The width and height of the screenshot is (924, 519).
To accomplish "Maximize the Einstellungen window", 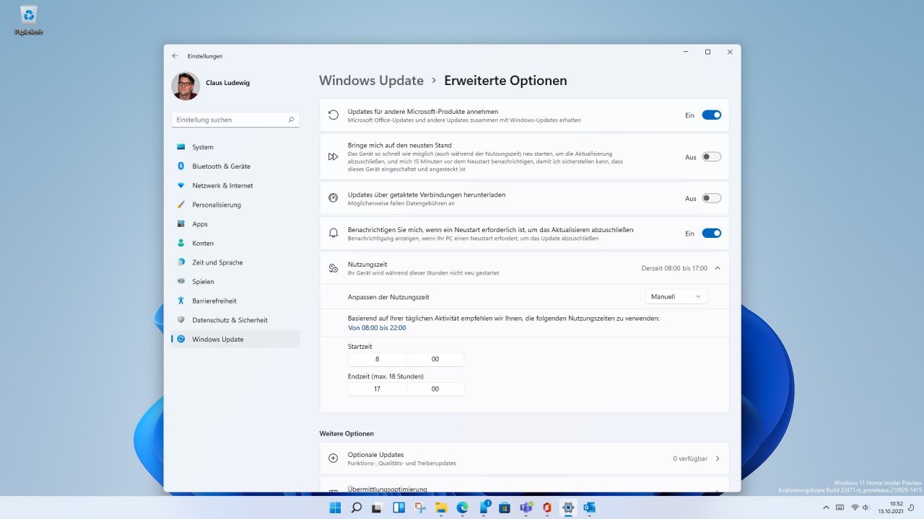I will (707, 52).
